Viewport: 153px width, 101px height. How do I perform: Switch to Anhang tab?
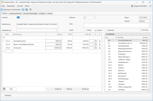tap(50, 14)
